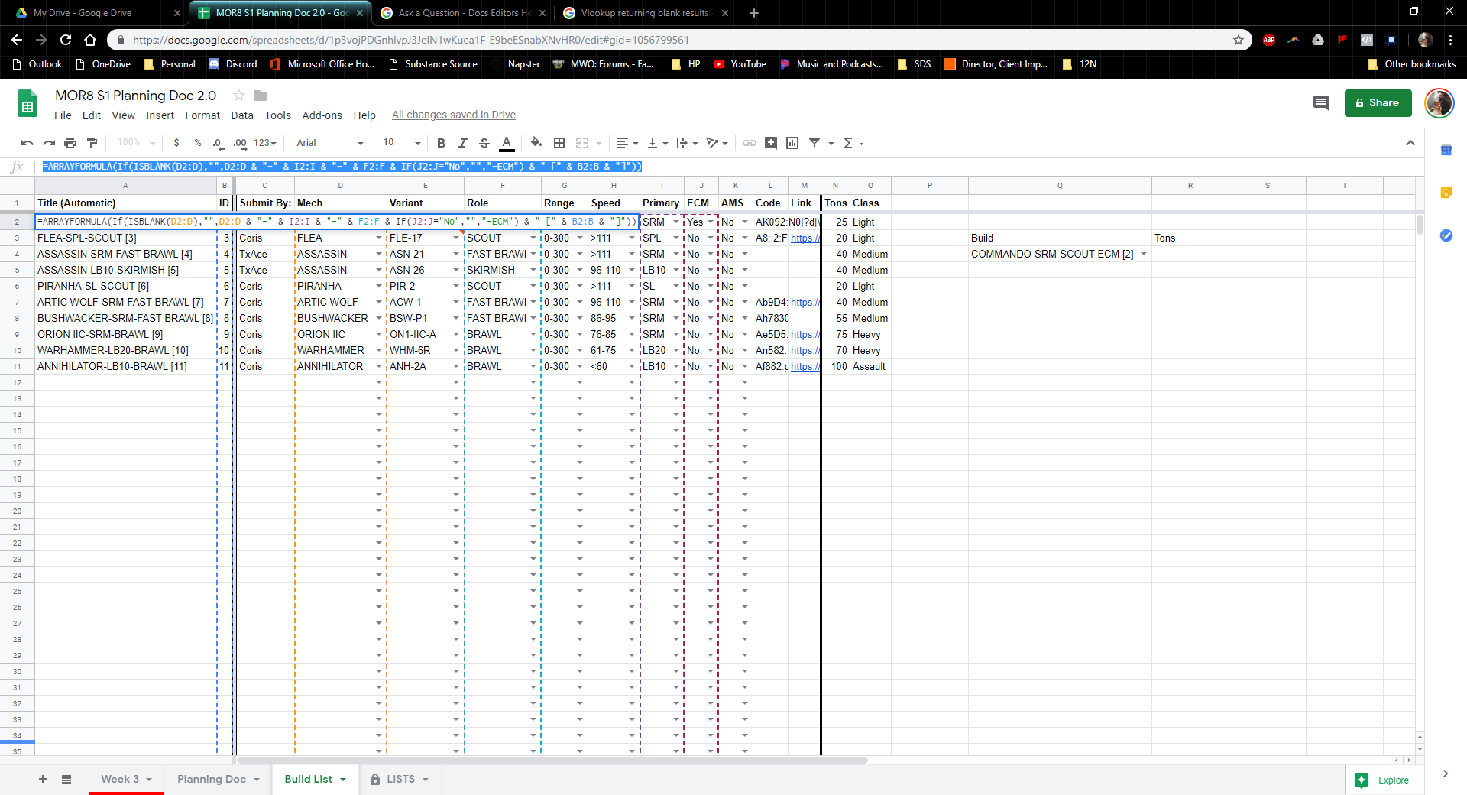Switch to the LISTS sheet tab

[x=400, y=779]
